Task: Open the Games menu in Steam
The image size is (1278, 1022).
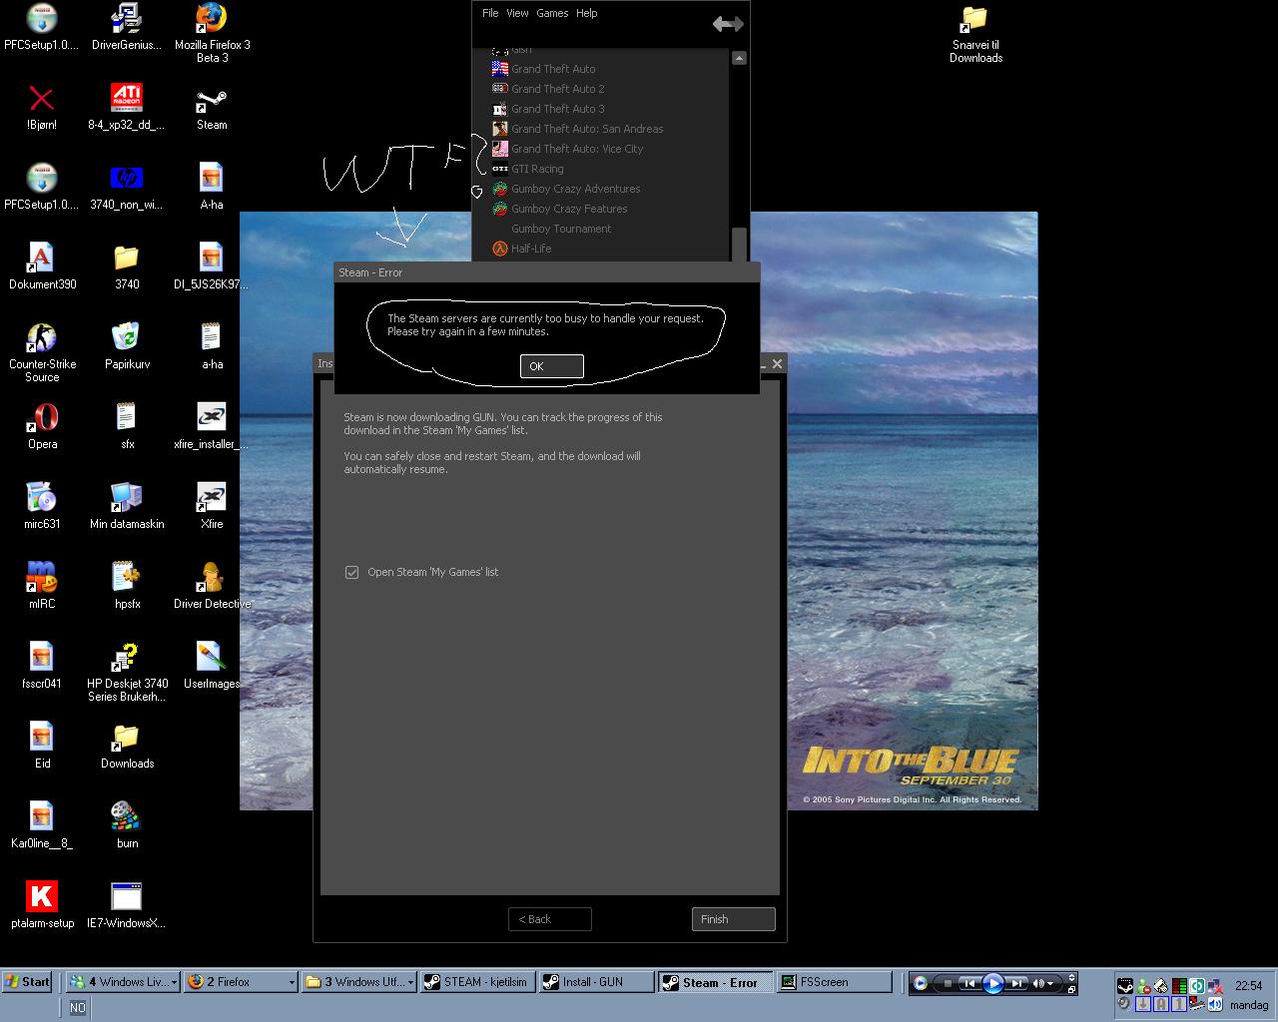Action: point(552,13)
